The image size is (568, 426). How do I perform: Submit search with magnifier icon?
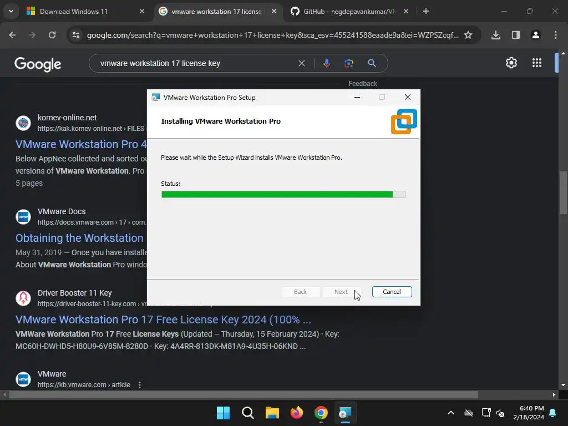372,63
